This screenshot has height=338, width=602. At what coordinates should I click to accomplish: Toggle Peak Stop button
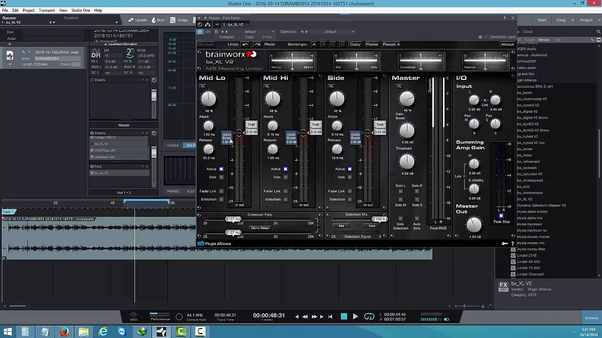pyautogui.click(x=501, y=216)
